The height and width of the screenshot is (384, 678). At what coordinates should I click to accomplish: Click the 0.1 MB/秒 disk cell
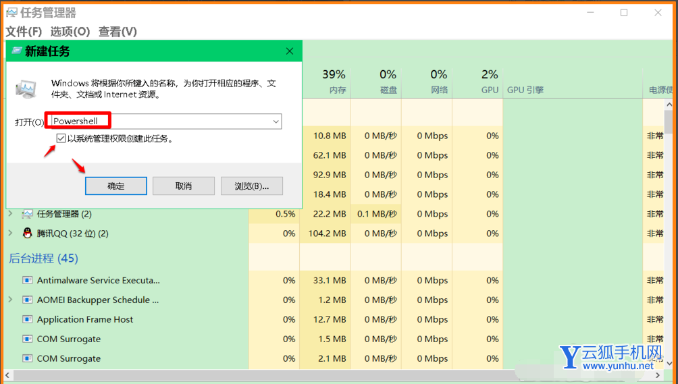377,214
